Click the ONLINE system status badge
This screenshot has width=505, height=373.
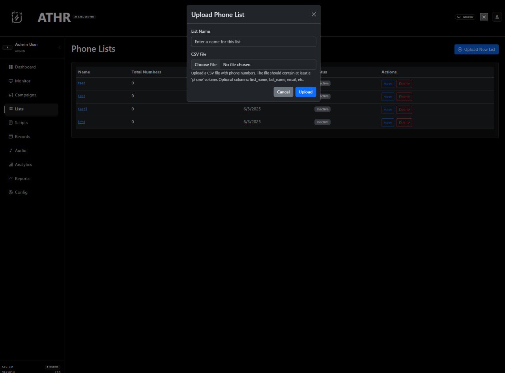click(x=53, y=367)
